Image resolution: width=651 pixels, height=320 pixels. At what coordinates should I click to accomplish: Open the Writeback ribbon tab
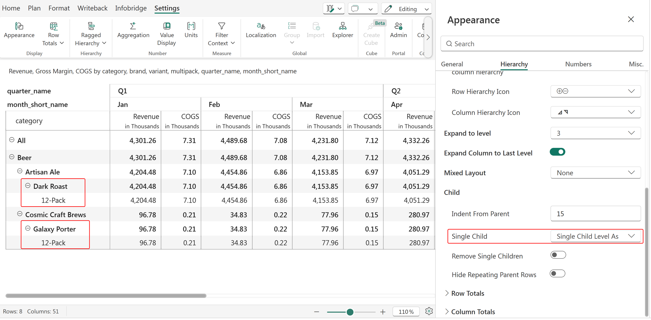[92, 8]
